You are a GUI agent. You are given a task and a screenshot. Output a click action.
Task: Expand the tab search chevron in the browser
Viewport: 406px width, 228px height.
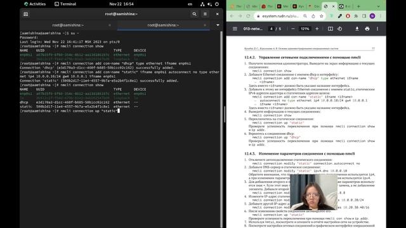(x=378, y=6)
